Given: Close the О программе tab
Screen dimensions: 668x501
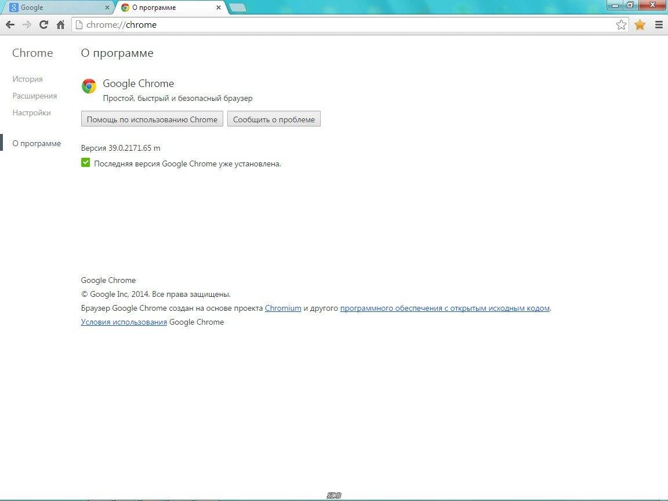Looking at the screenshot, I should click(x=218, y=8).
